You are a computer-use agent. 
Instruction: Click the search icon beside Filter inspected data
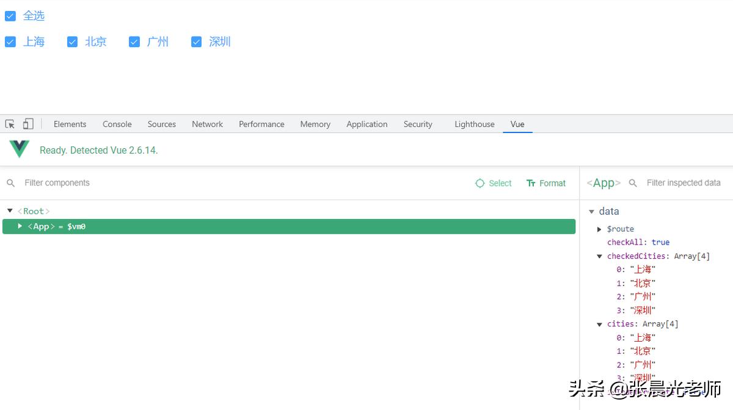coord(633,183)
